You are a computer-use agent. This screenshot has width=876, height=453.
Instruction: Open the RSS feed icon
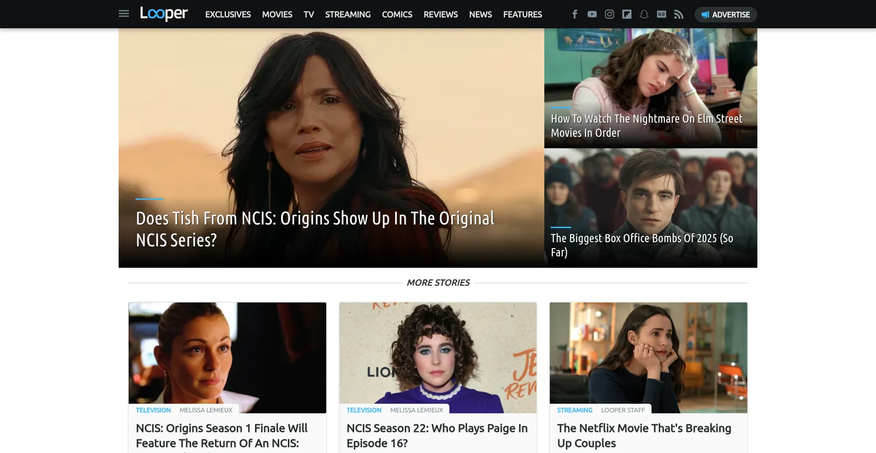[679, 15]
